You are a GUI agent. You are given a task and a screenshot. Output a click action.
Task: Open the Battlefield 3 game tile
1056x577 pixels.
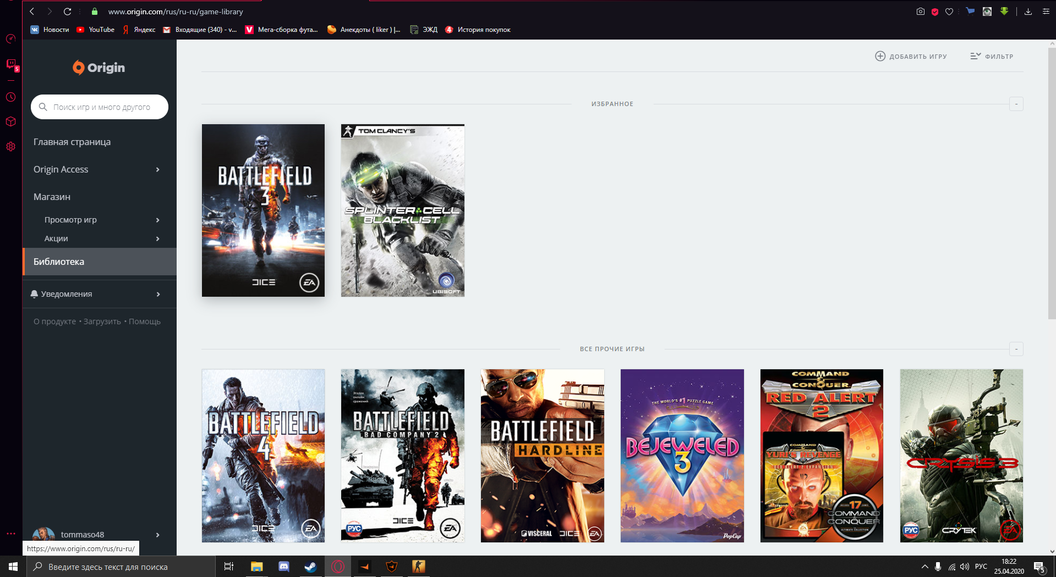pos(263,210)
